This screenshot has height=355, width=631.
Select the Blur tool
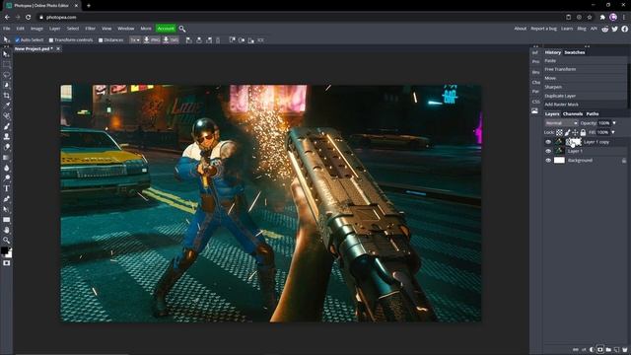coord(6,169)
